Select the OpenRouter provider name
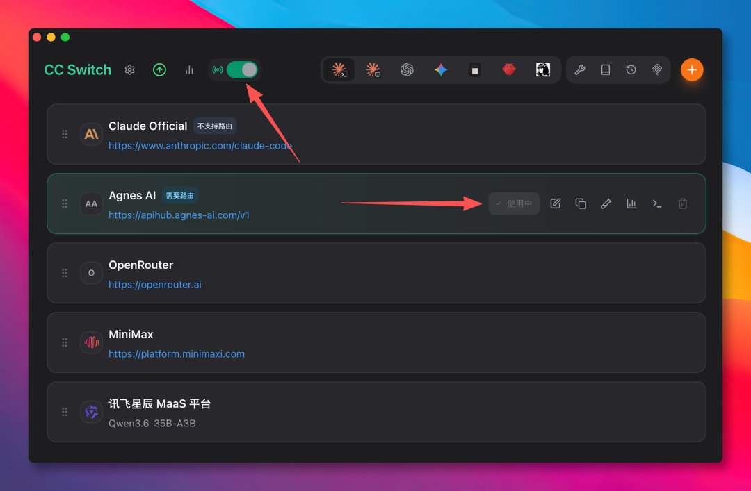 click(x=140, y=265)
